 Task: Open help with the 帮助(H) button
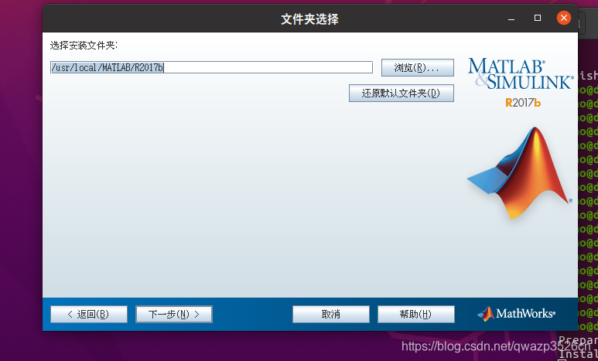click(x=416, y=315)
